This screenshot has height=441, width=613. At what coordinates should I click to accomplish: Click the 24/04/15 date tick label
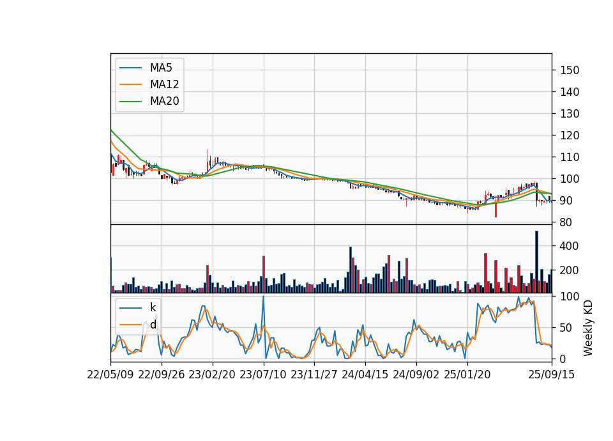365,375
